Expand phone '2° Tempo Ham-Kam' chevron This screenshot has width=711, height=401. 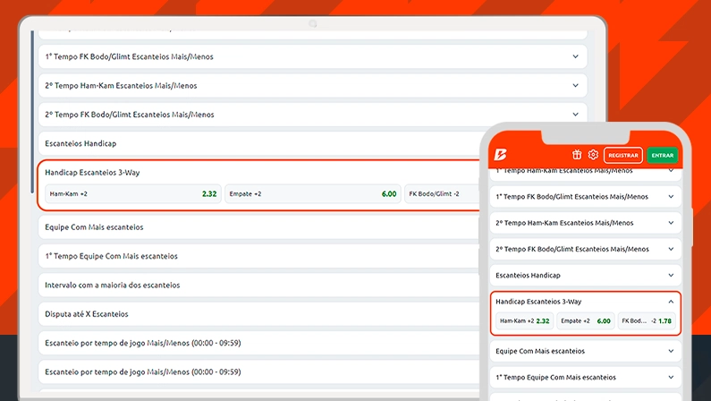click(671, 223)
